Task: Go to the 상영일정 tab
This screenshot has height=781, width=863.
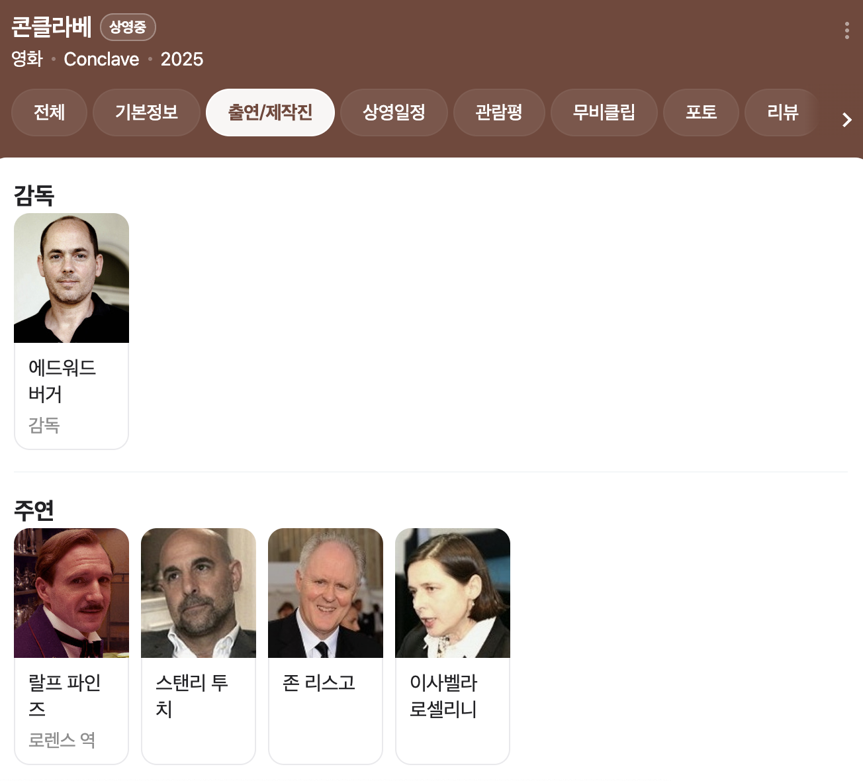Action: point(394,113)
